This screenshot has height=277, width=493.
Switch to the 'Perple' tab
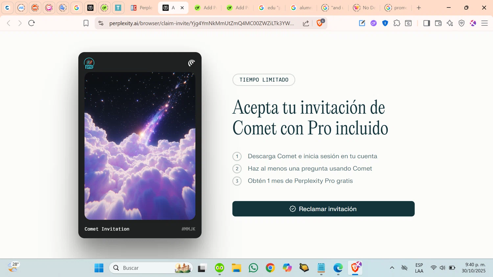(x=142, y=8)
